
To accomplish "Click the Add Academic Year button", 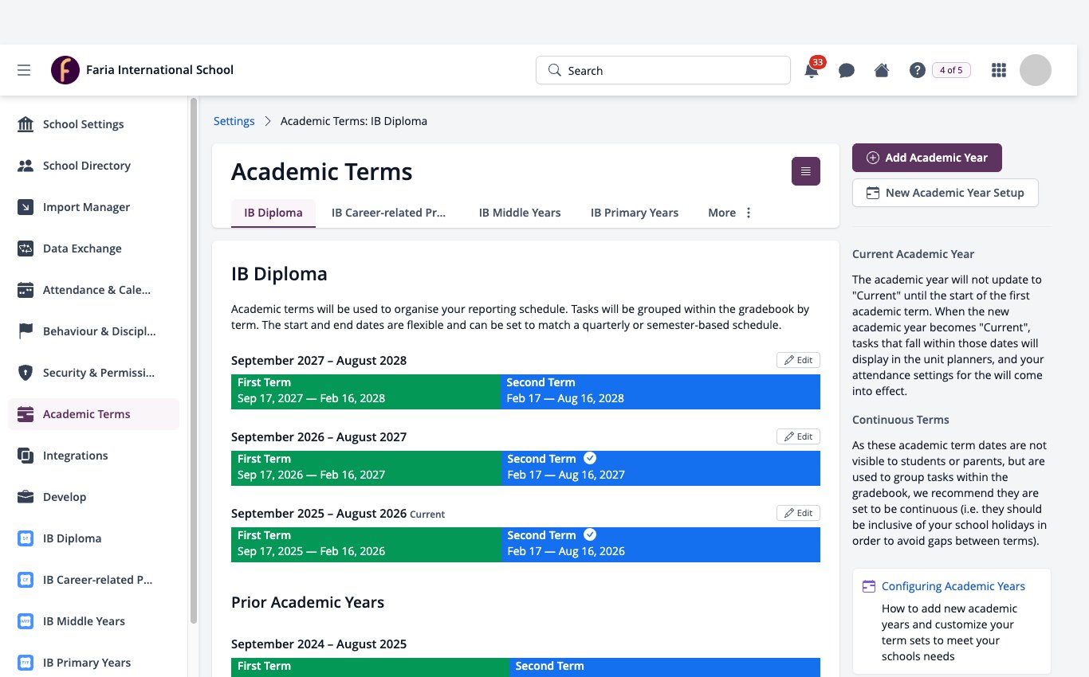I will 927,158.
